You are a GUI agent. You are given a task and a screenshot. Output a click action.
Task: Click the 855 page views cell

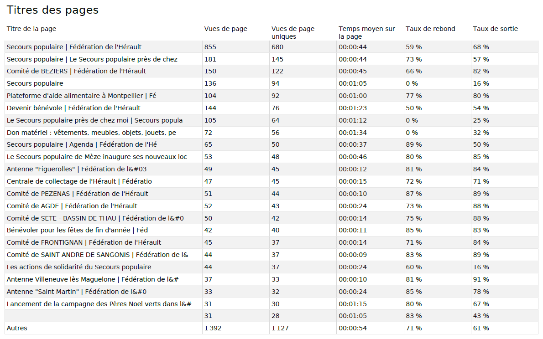pyautogui.click(x=210, y=47)
